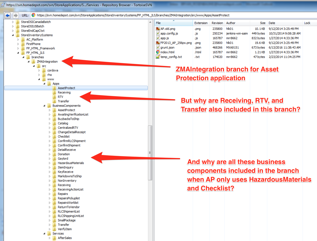Click the BusinessComponents folder icon
This screenshot has height=241, width=317.
(49, 106)
